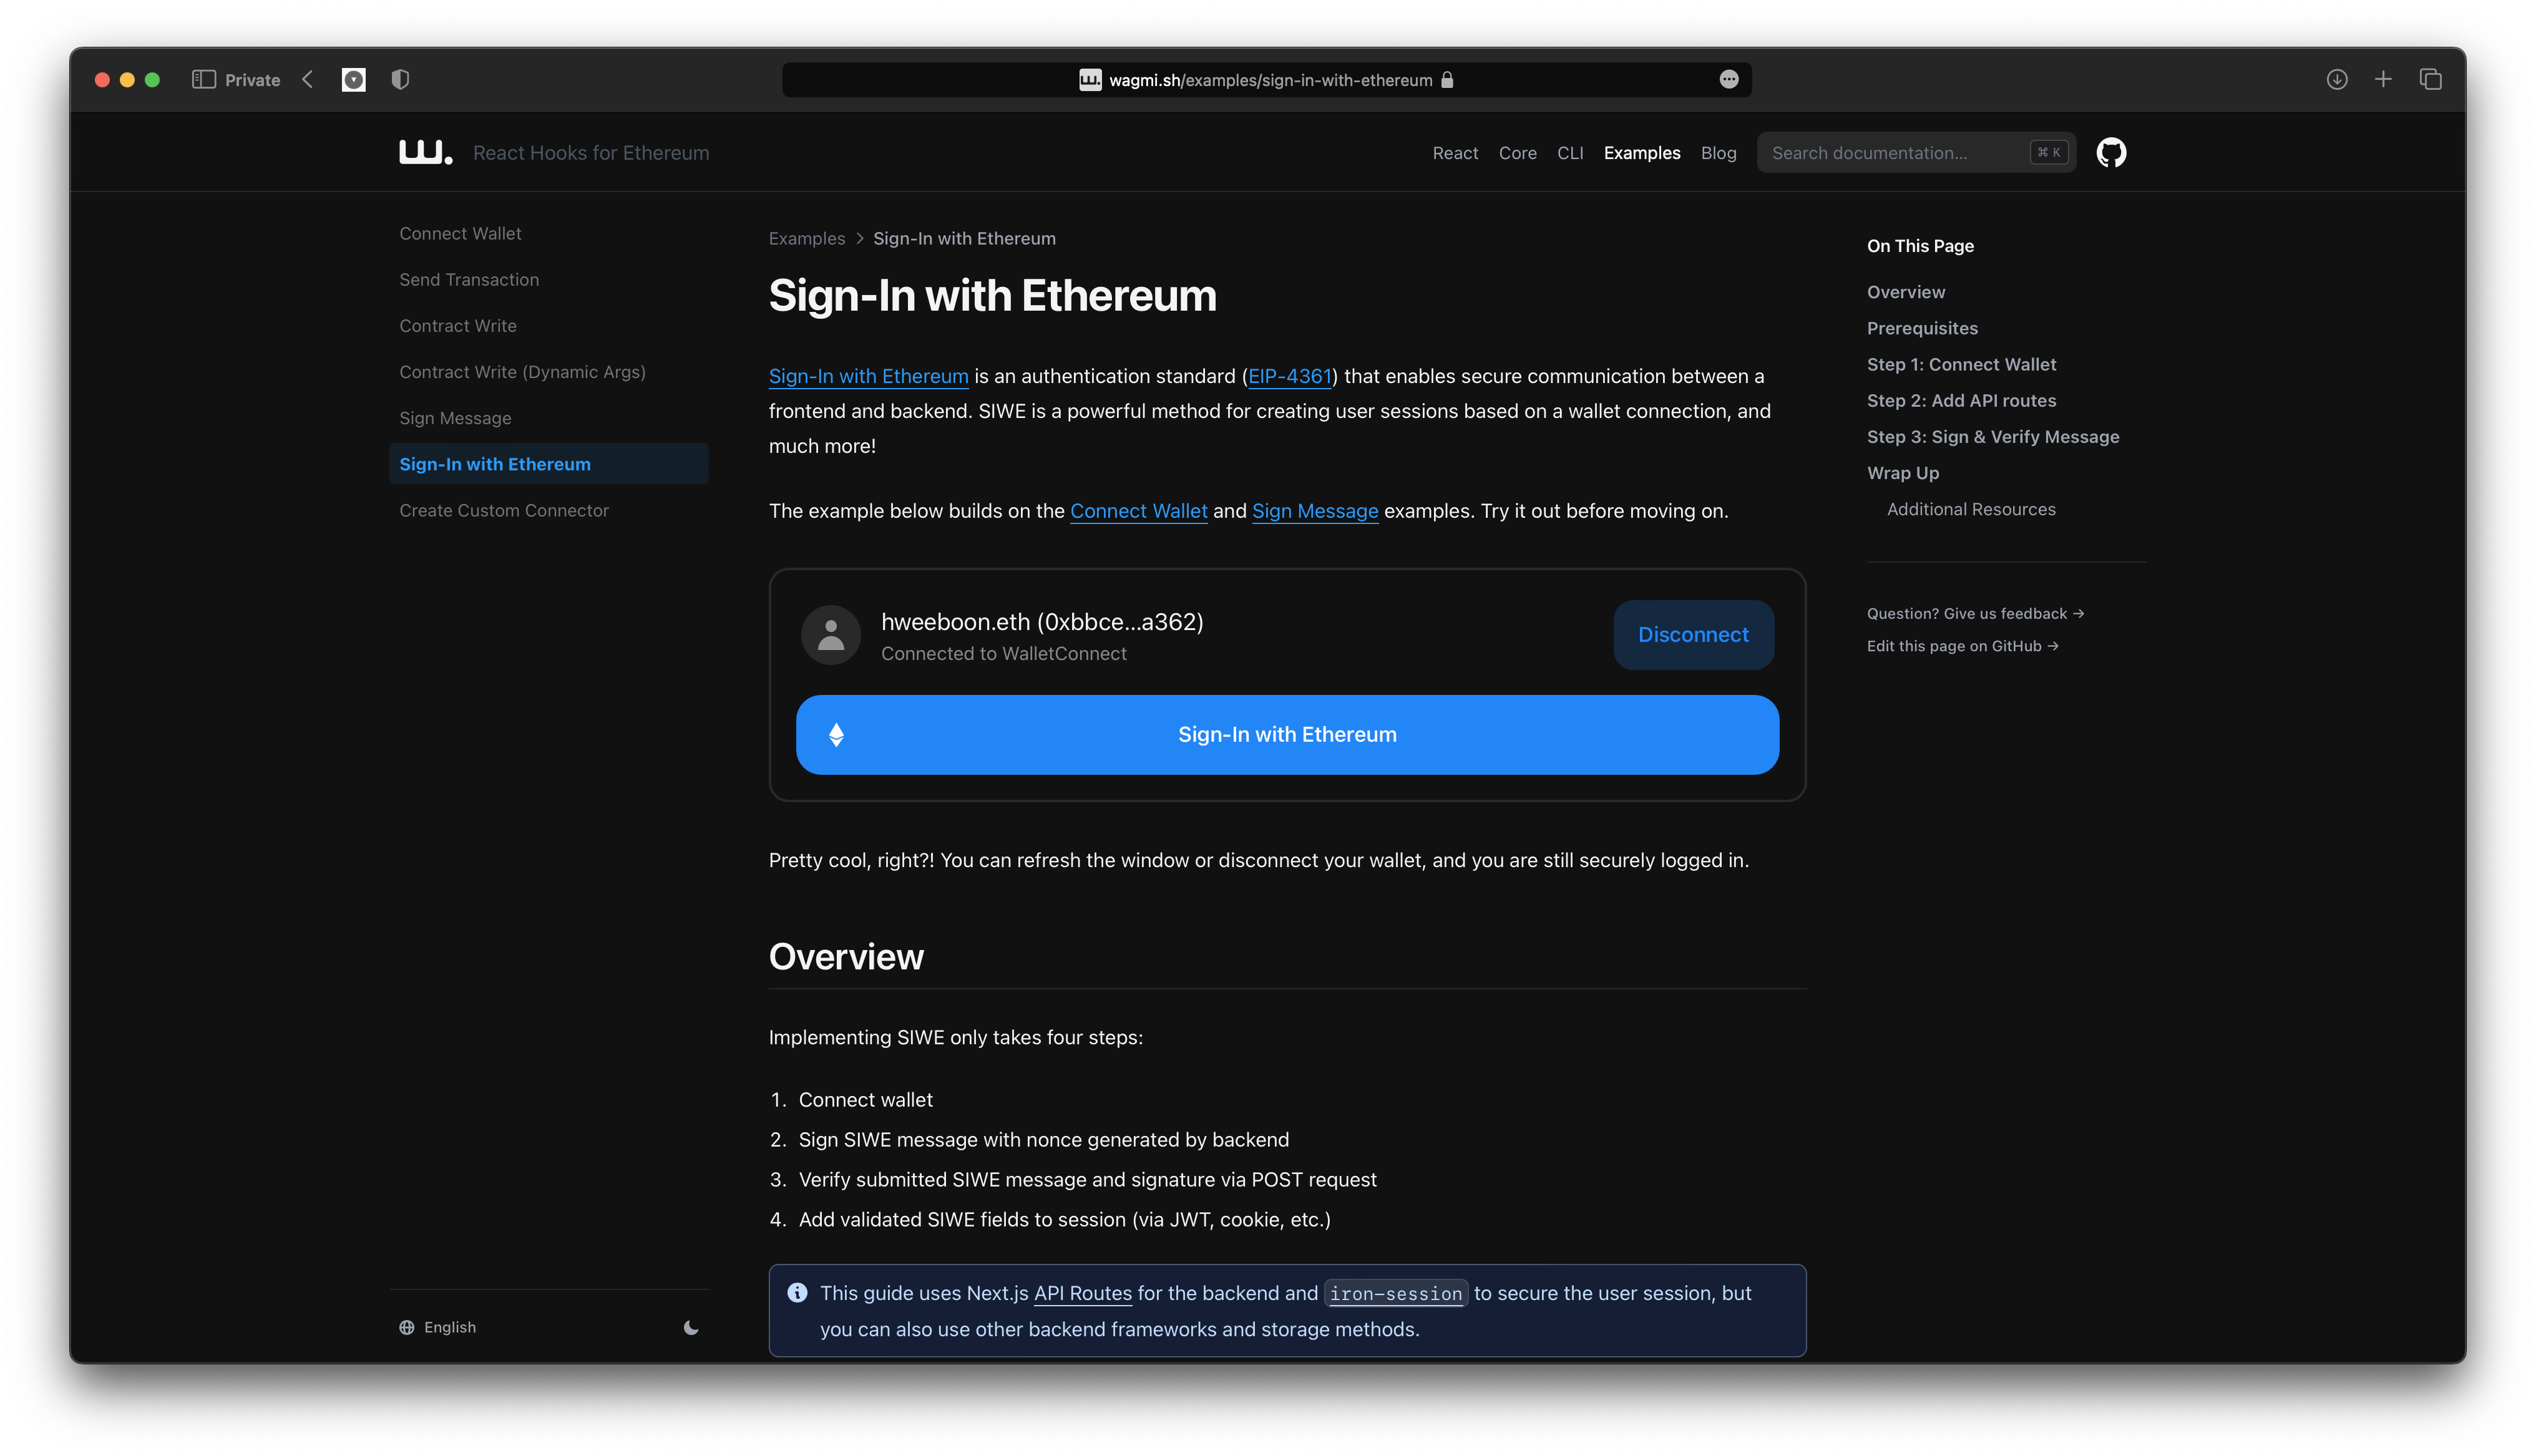Open the address bar ellipsis menu
Screen dimensions: 2536x1456
click(1729, 79)
